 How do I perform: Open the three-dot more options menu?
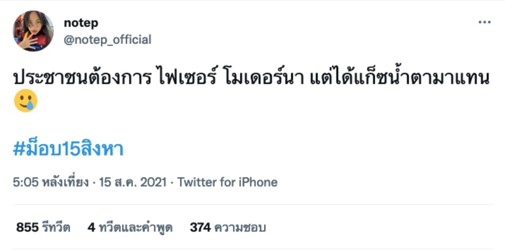click(x=484, y=22)
